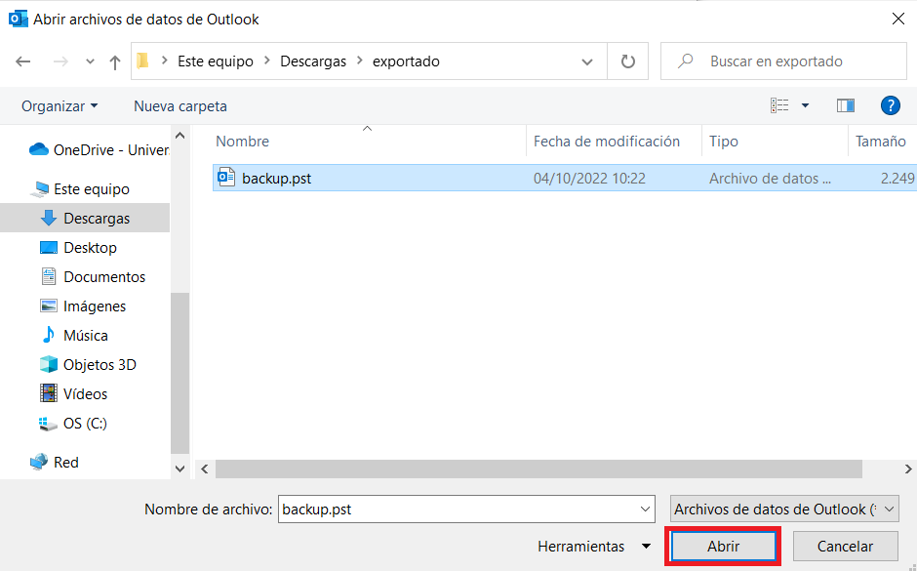Expand the address bar path dropdown
Viewport: 917px width, 571px height.
coord(587,61)
